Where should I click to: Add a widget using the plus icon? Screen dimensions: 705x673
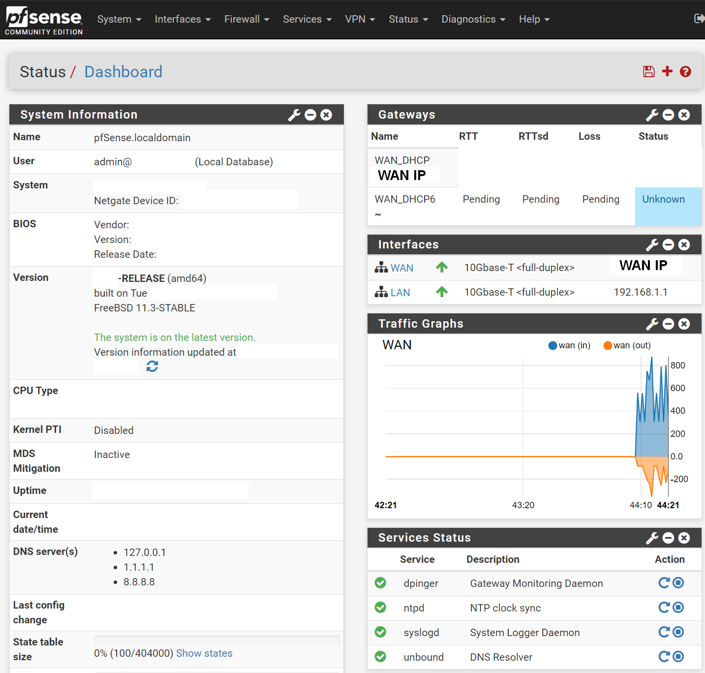point(667,71)
